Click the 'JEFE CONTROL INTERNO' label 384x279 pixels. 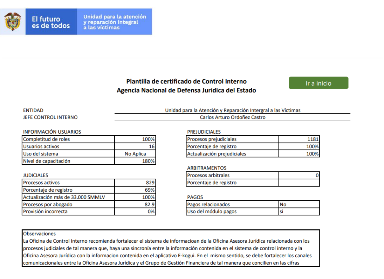(x=50, y=117)
